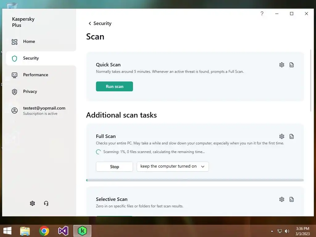This screenshot has width=316, height=237.
Task: Go back to Security via arrow
Action: tap(90, 23)
